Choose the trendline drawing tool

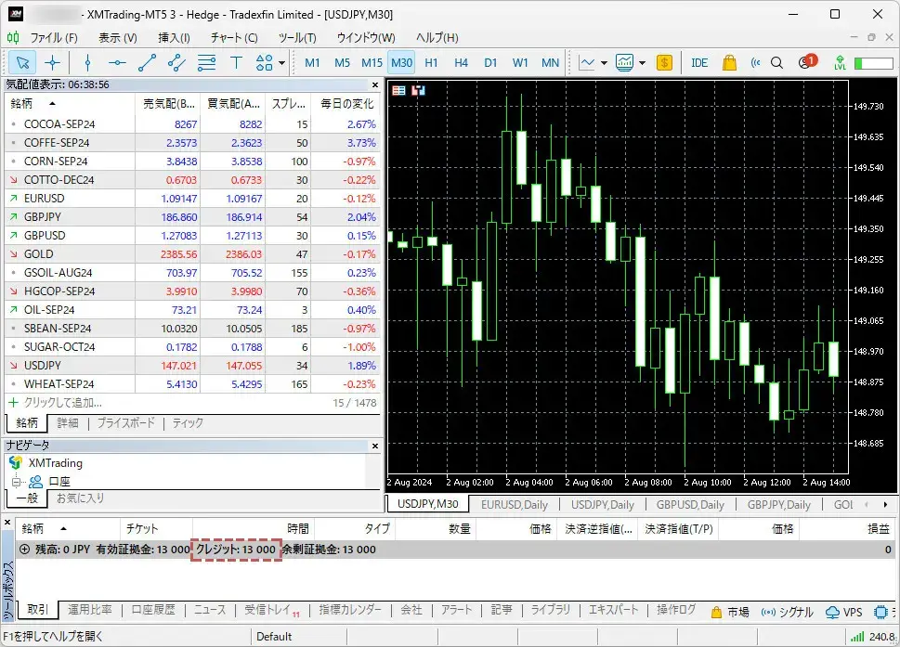pyautogui.click(x=147, y=62)
